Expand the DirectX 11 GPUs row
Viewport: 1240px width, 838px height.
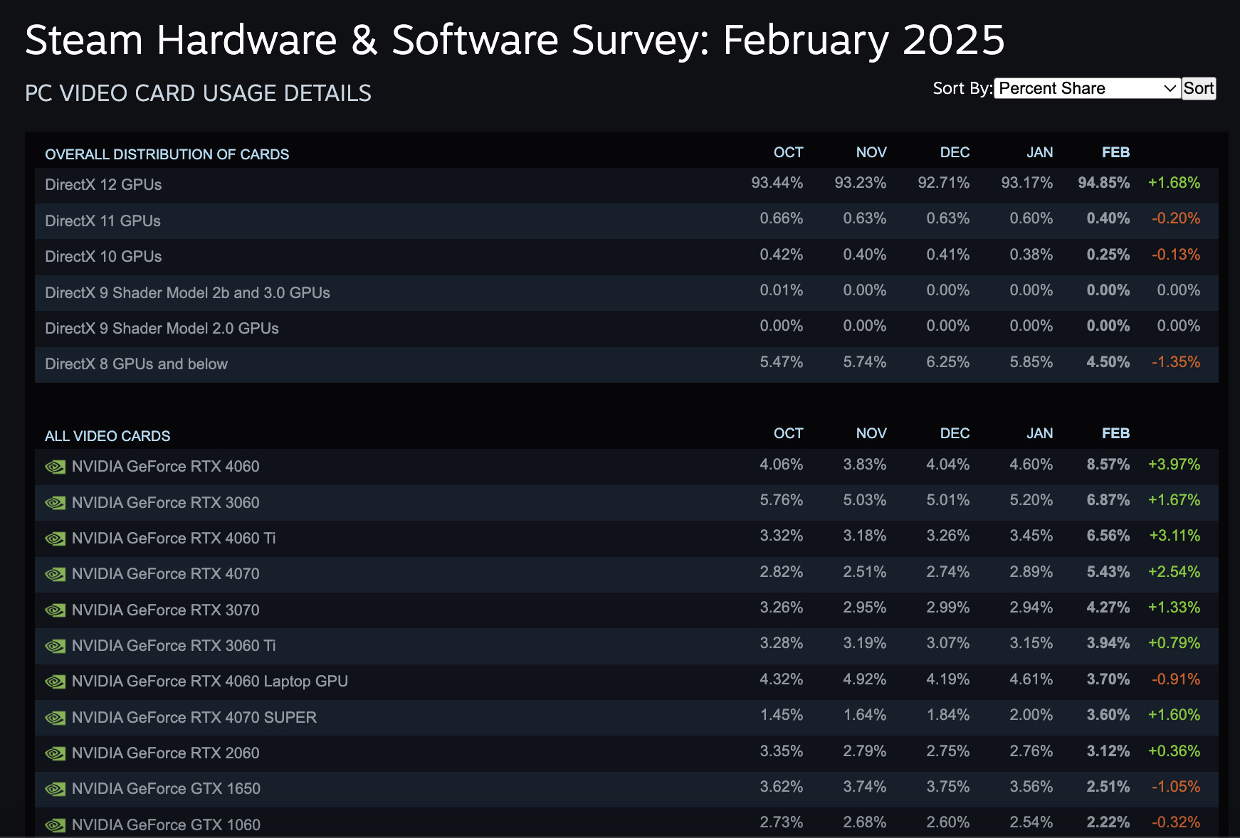[x=626, y=221]
